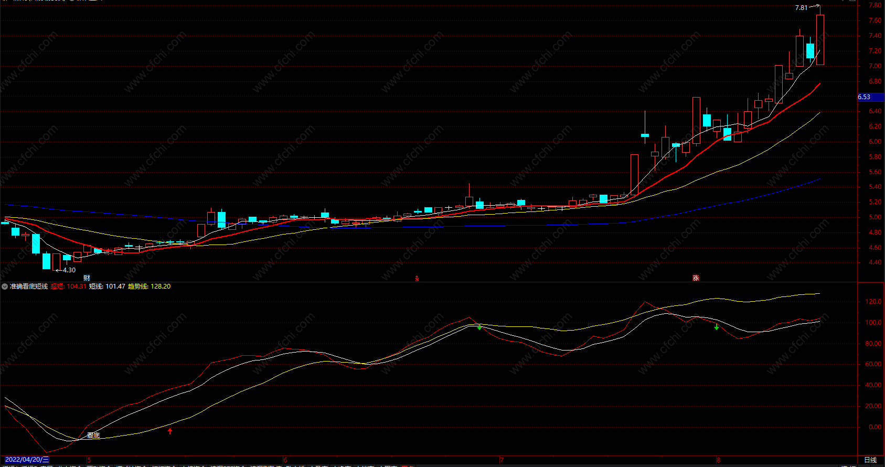This screenshot has width=885, height=467.
Task: Click the blue 6.53 price tag
Action: (x=871, y=97)
